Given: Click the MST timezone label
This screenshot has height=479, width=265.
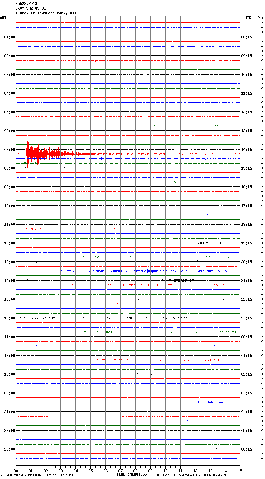Looking at the screenshot, I should click(x=3, y=18).
